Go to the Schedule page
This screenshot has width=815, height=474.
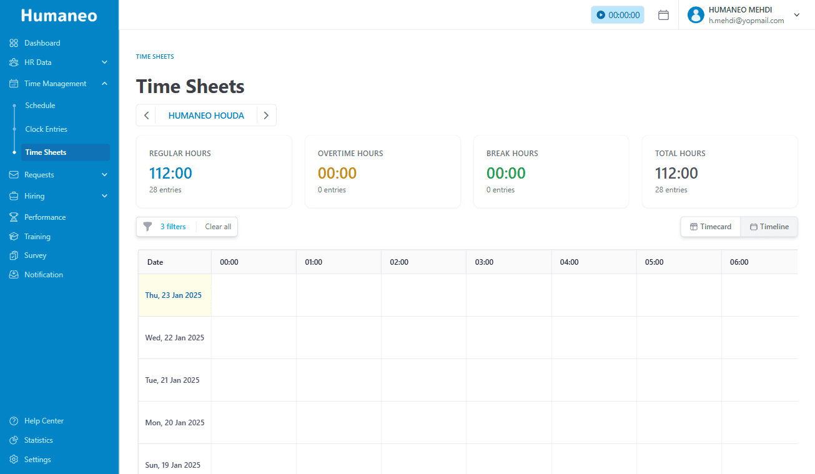point(40,105)
